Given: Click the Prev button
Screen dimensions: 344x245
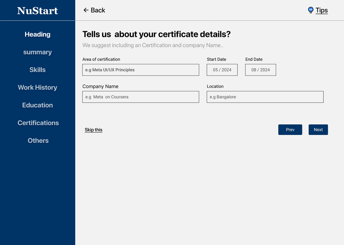Looking at the screenshot, I should click(290, 130).
